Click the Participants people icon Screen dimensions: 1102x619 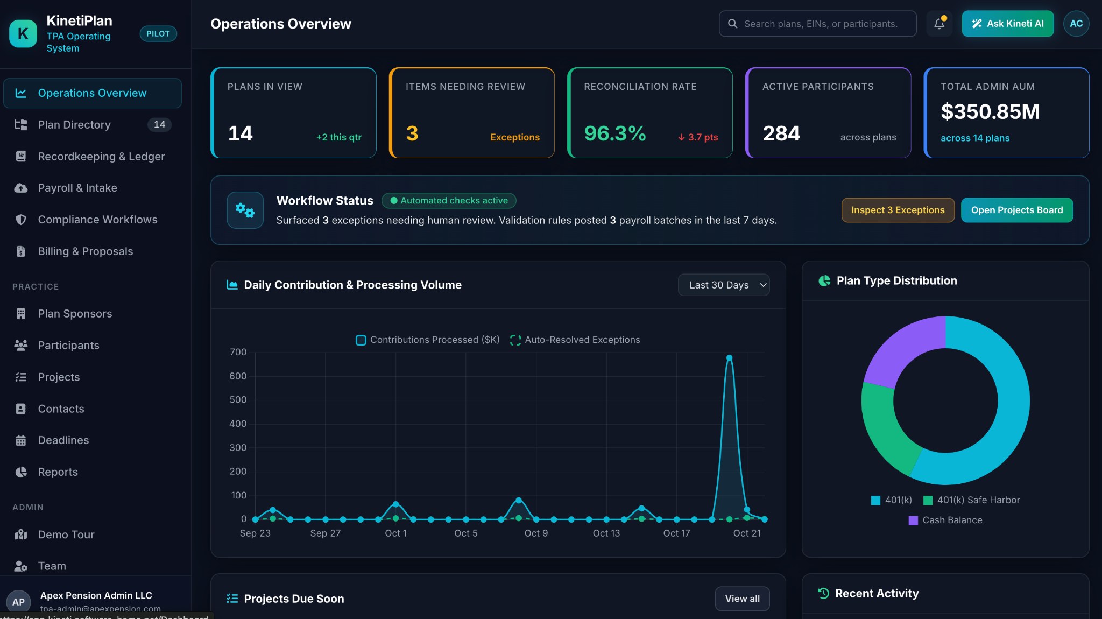point(21,346)
